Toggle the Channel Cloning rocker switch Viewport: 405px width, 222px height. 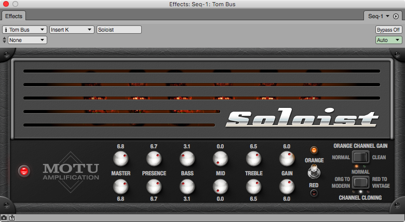click(360, 183)
